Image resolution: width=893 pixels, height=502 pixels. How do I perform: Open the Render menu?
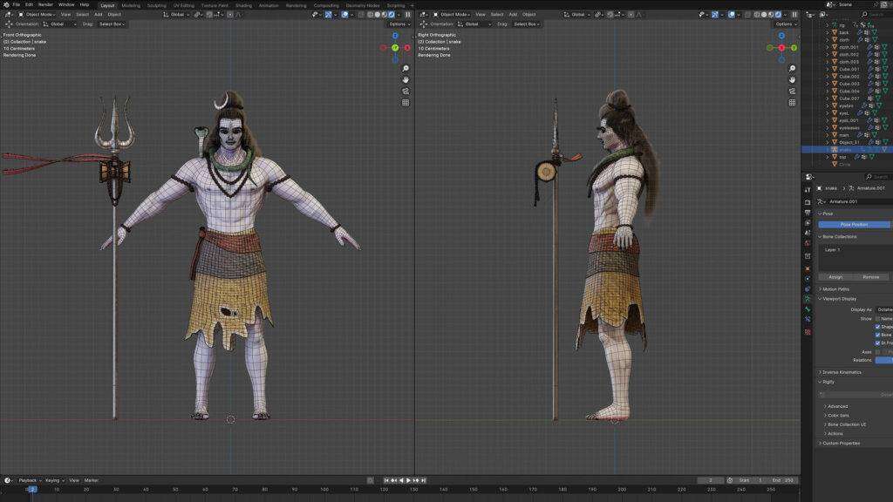(x=45, y=4)
